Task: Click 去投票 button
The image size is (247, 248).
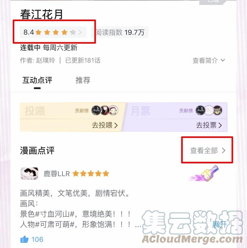Action: [209, 125]
